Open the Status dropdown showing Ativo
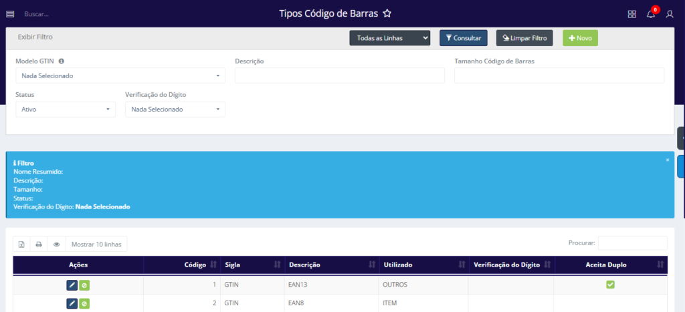Screen dimensions: 685x312 pos(66,109)
